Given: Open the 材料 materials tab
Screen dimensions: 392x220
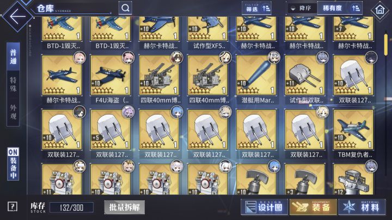Looking at the screenshot, I should coord(362,207).
